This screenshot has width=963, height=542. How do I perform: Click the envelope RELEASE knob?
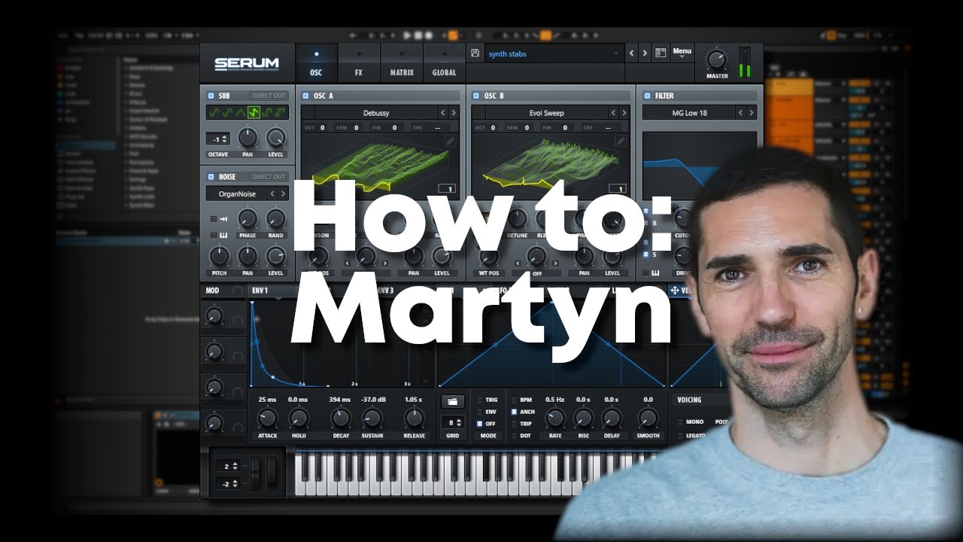pos(414,418)
